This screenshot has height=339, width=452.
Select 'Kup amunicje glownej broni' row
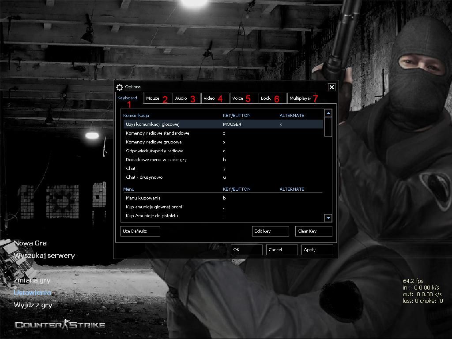point(223,207)
